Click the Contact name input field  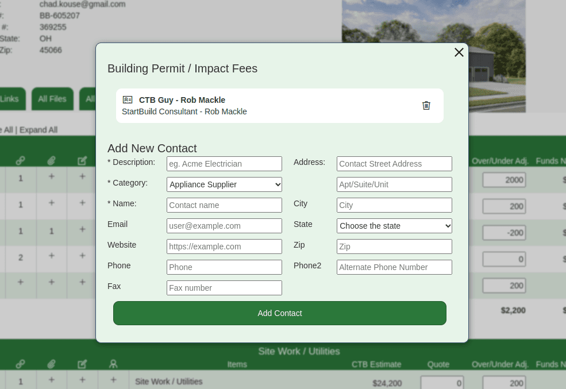(224, 205)
